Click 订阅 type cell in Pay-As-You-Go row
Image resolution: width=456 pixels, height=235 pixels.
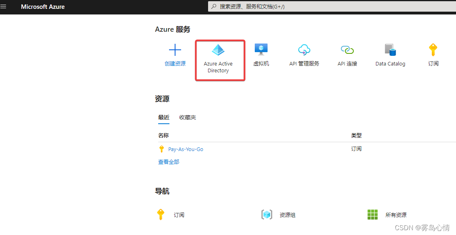coord(356,149)
